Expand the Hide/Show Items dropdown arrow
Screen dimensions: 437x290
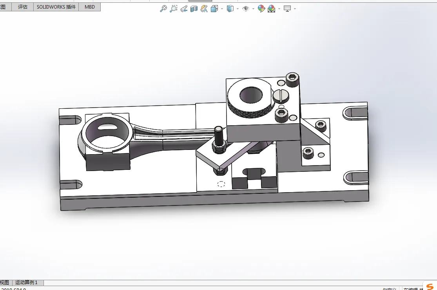click(x=253, y=9)
